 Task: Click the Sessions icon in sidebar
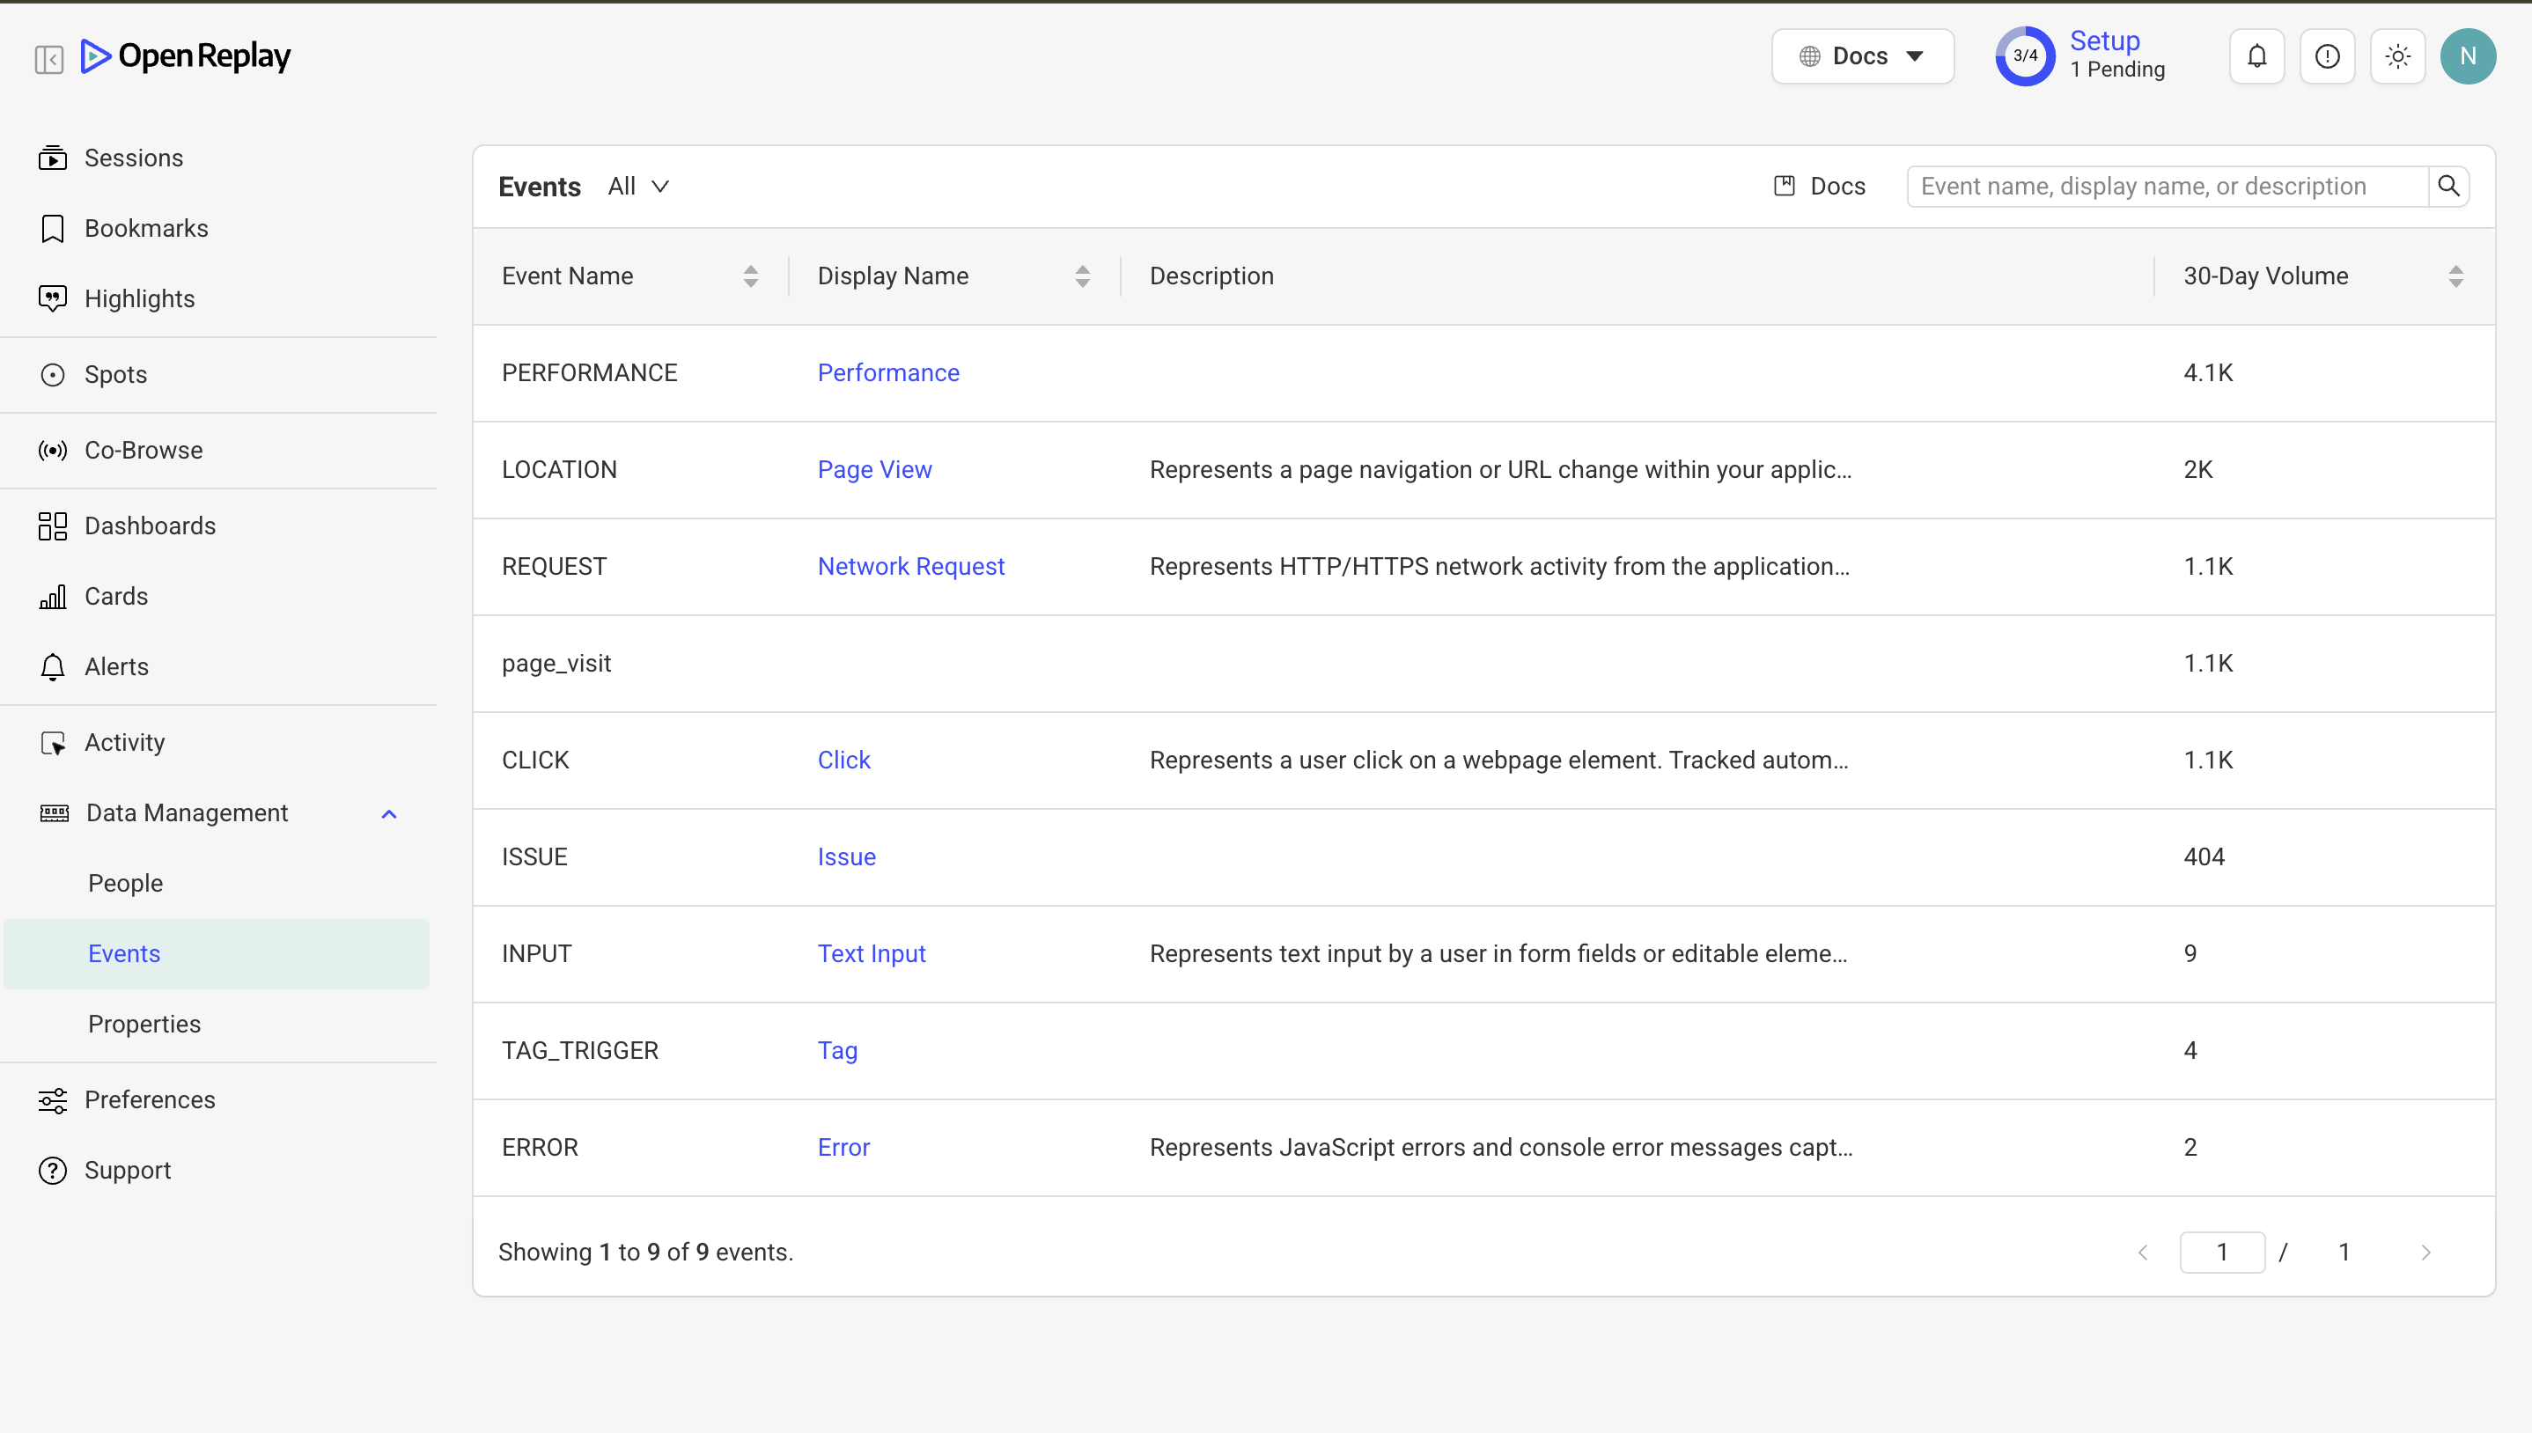tap(52, 158)
